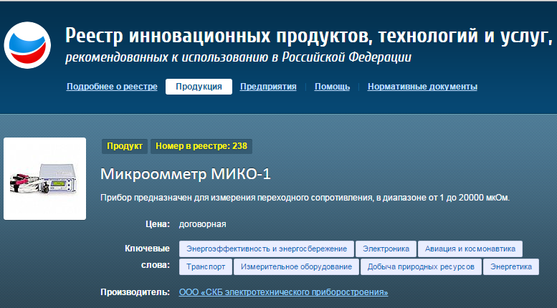Click the Микроомметр МИКО-1 title

tap(186, 174)
